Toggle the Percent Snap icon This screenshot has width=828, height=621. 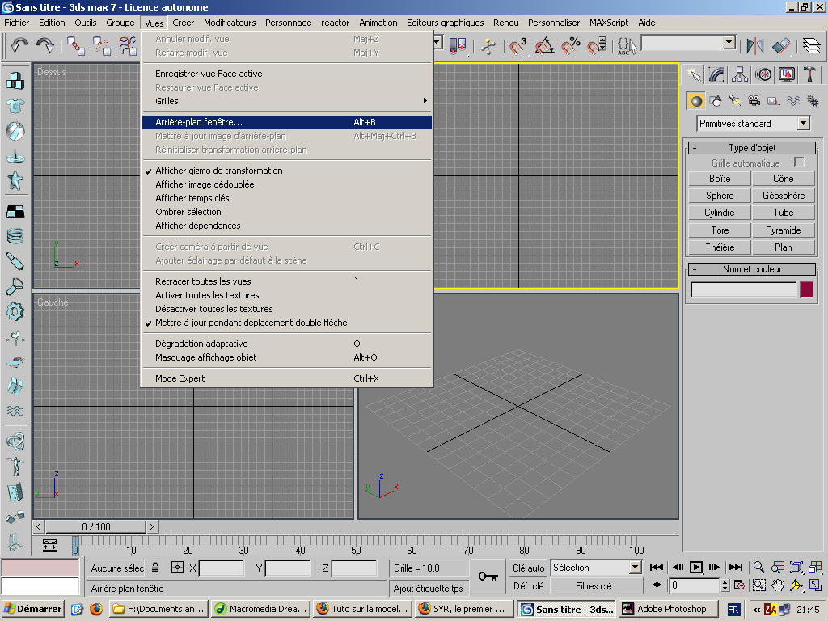coord(571,46)
